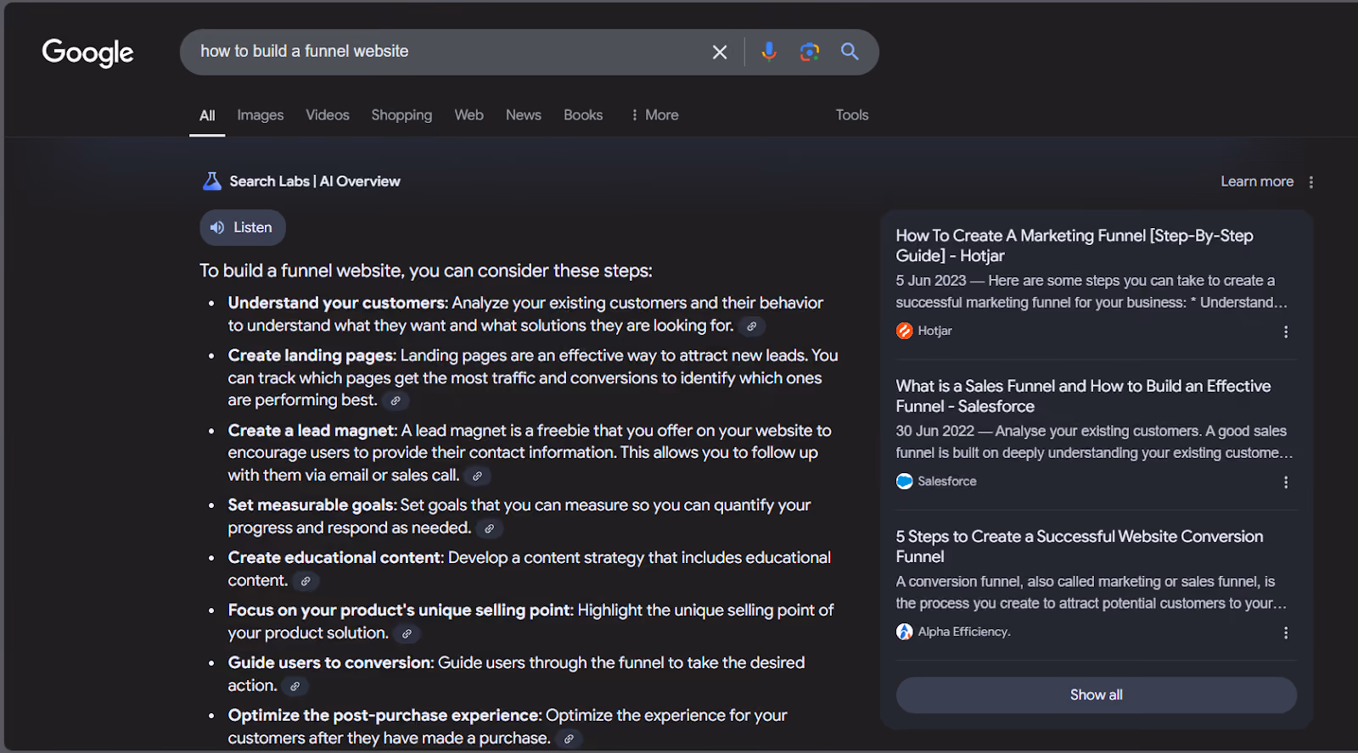
Task: Click the Google logo
Action: 87,53
